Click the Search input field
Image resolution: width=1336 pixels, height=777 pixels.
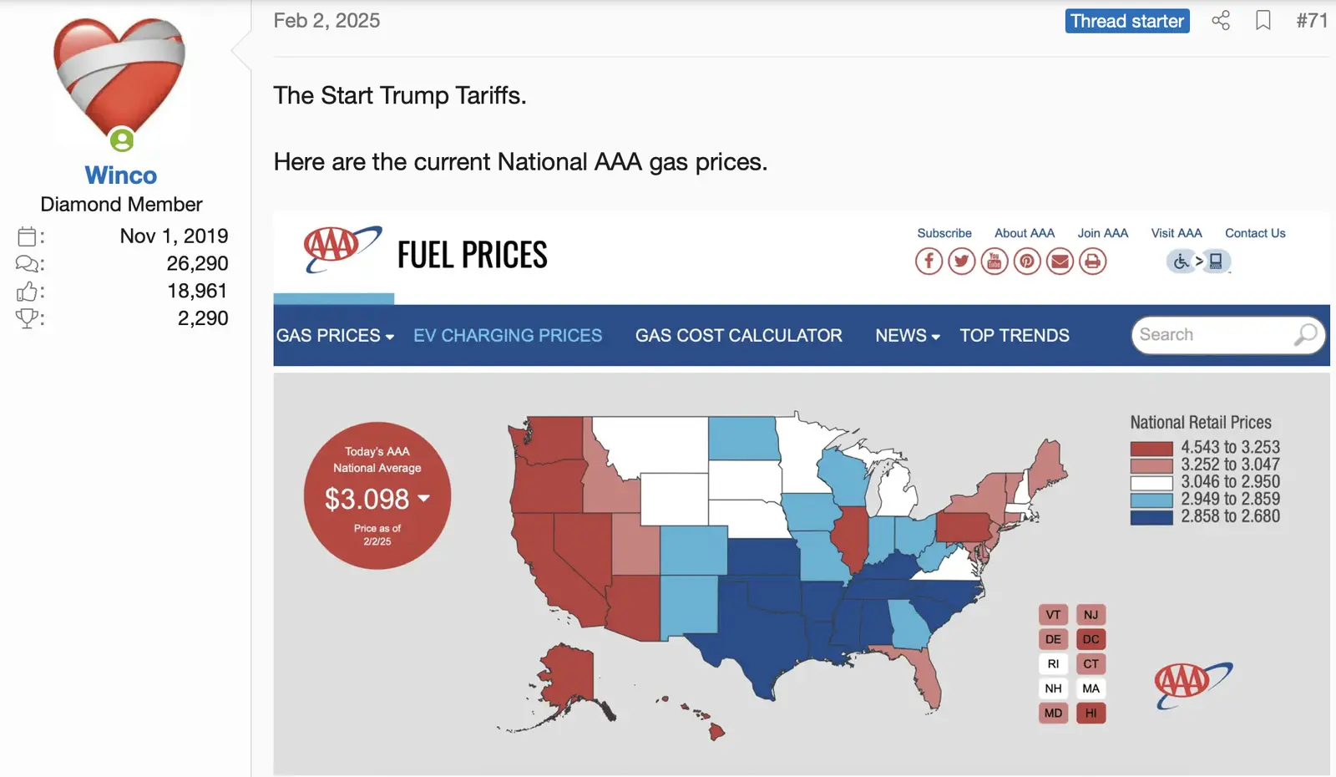click(x=1212, y=335)
